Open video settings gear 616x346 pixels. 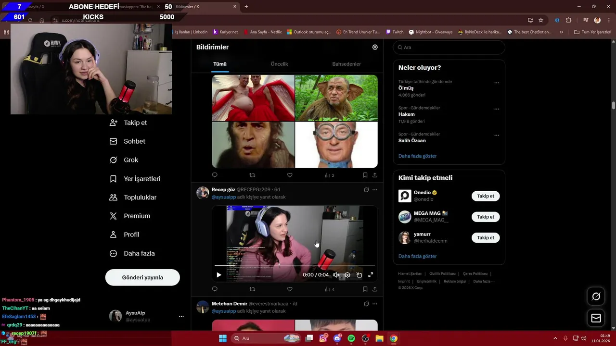pos(347,275)
